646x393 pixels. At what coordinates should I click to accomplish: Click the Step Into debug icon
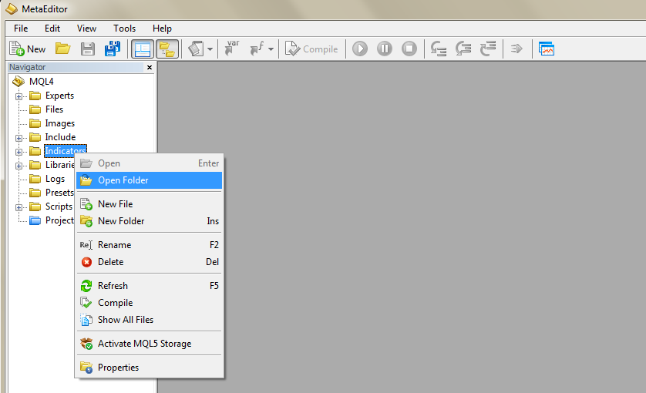[439, 49]
